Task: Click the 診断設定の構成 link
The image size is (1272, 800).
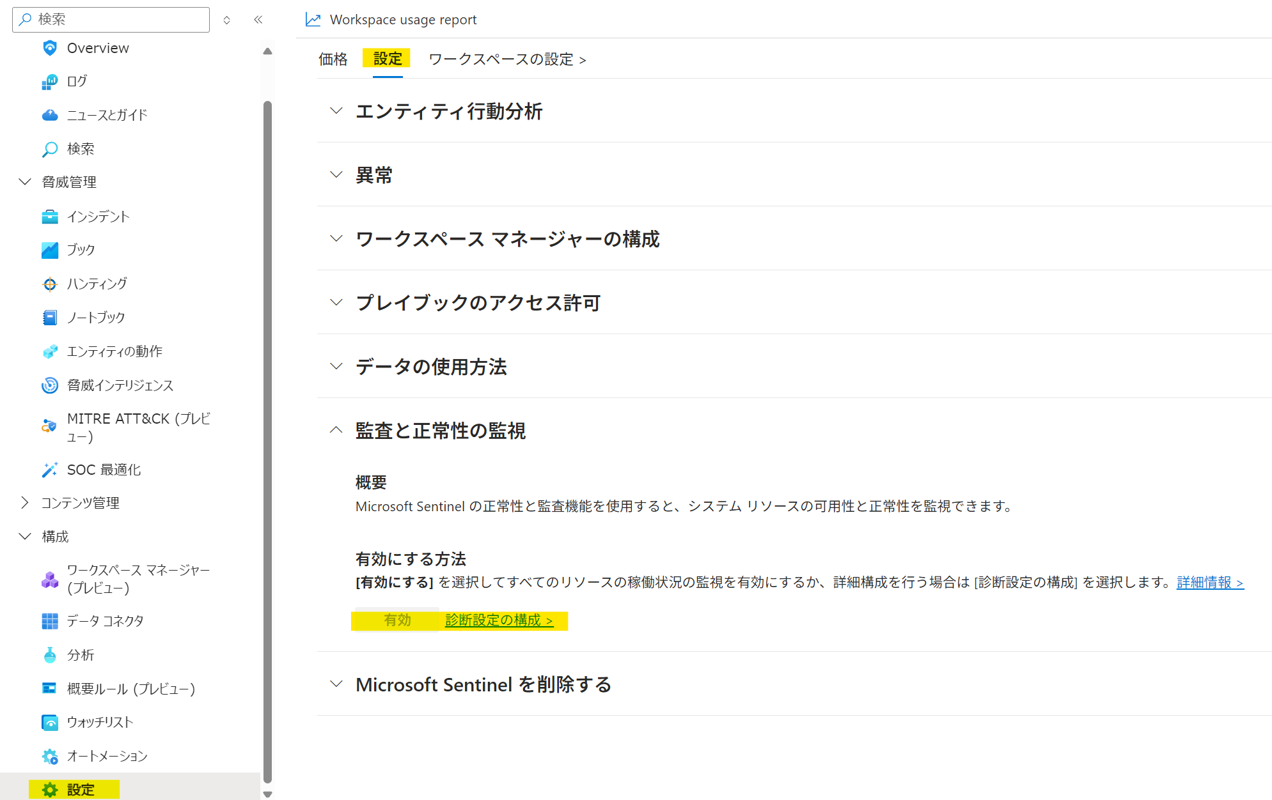Action: [499, 620]
